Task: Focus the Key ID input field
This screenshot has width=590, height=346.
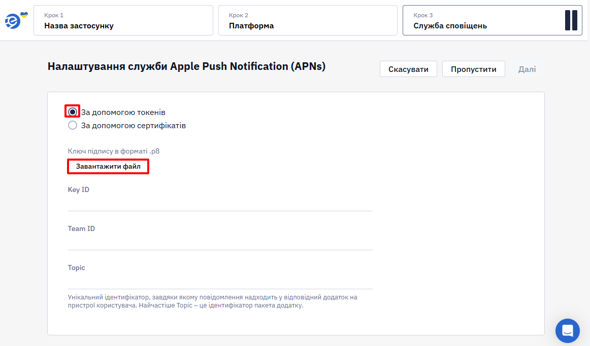Action: coord(220,203)
